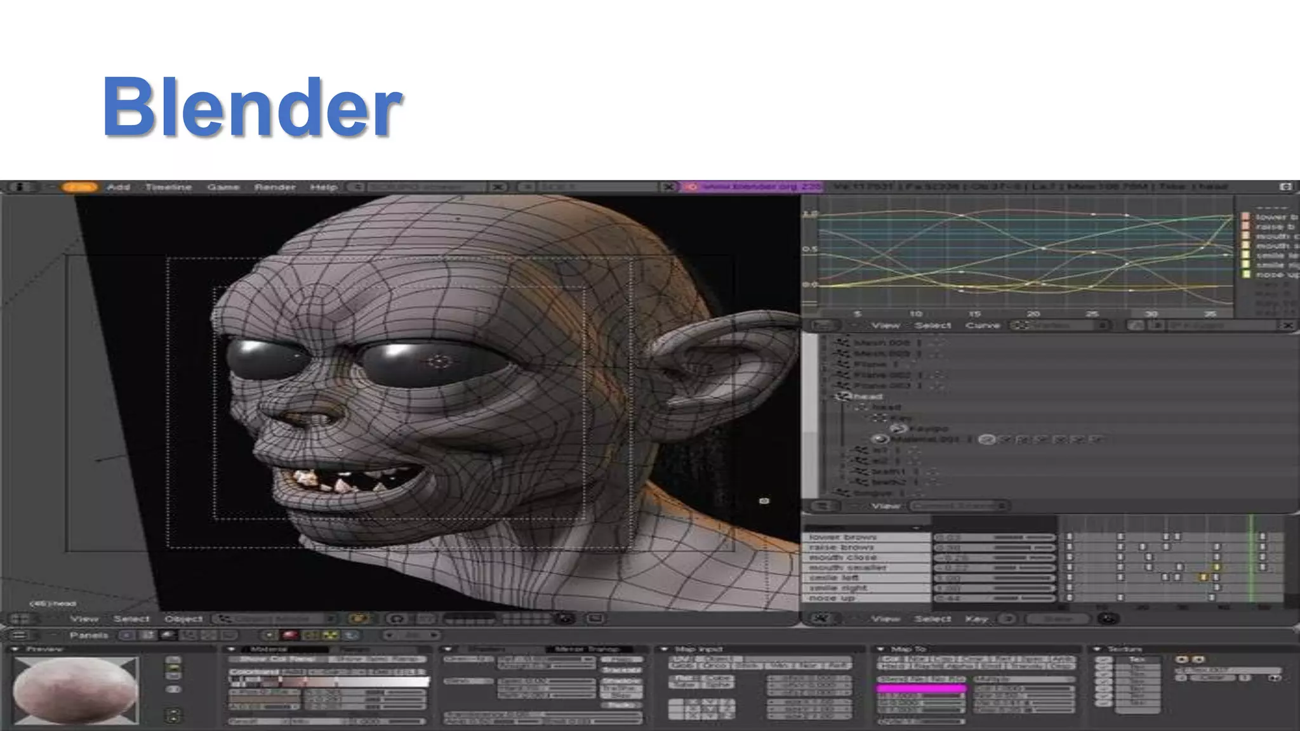The image size is (1300, 731).
Task: Click the fullscreen toggle icon in top-right header
Action: pyautogui.click(x=1285, y=187)
